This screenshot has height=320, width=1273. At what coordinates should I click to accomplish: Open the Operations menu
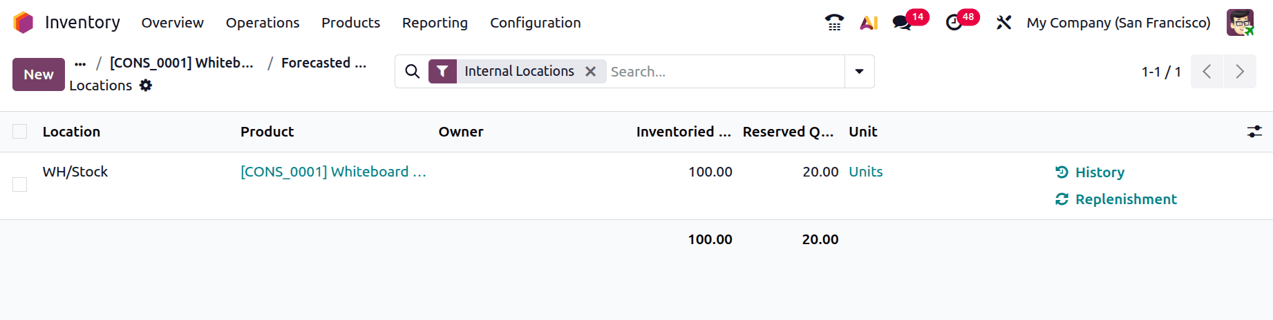click(263, 23)
